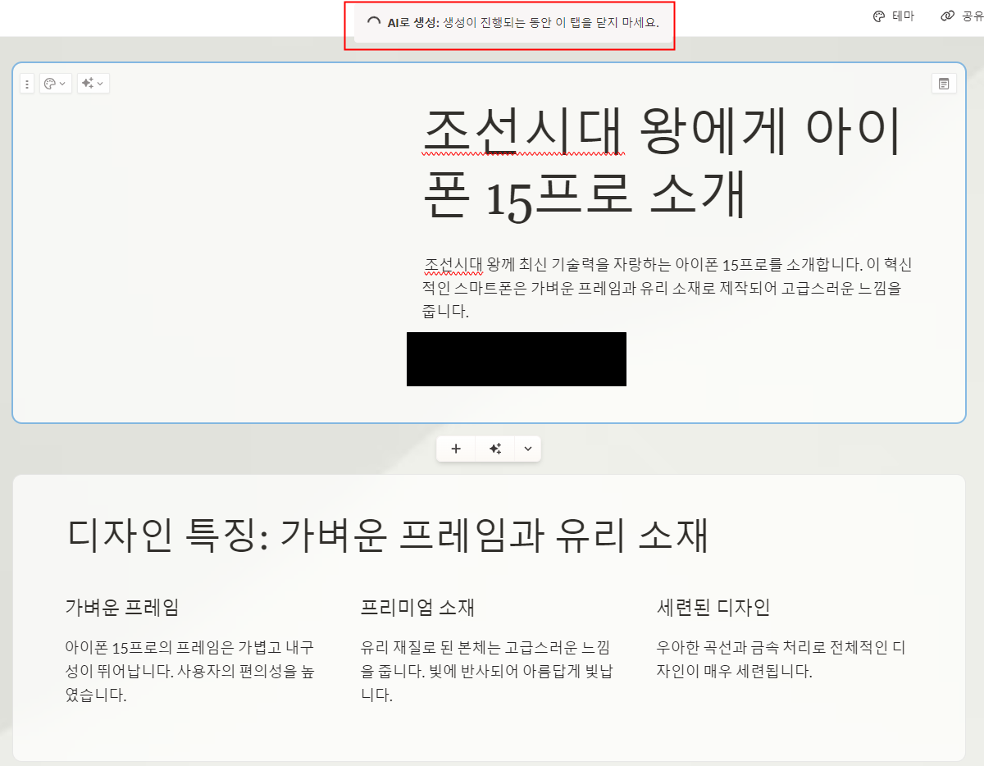Add a card with AI sparkle button

495,449
